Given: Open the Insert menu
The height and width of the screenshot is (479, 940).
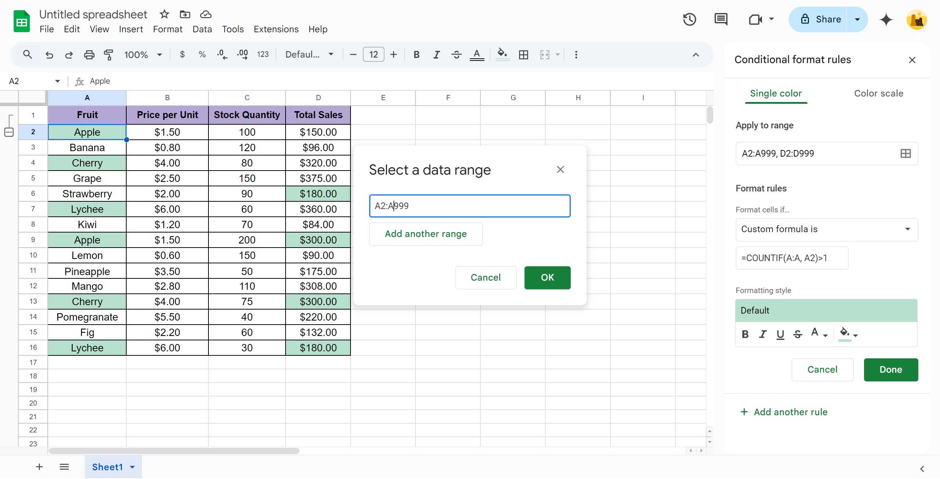Looking at the screenshot, I should click(131, 29).
